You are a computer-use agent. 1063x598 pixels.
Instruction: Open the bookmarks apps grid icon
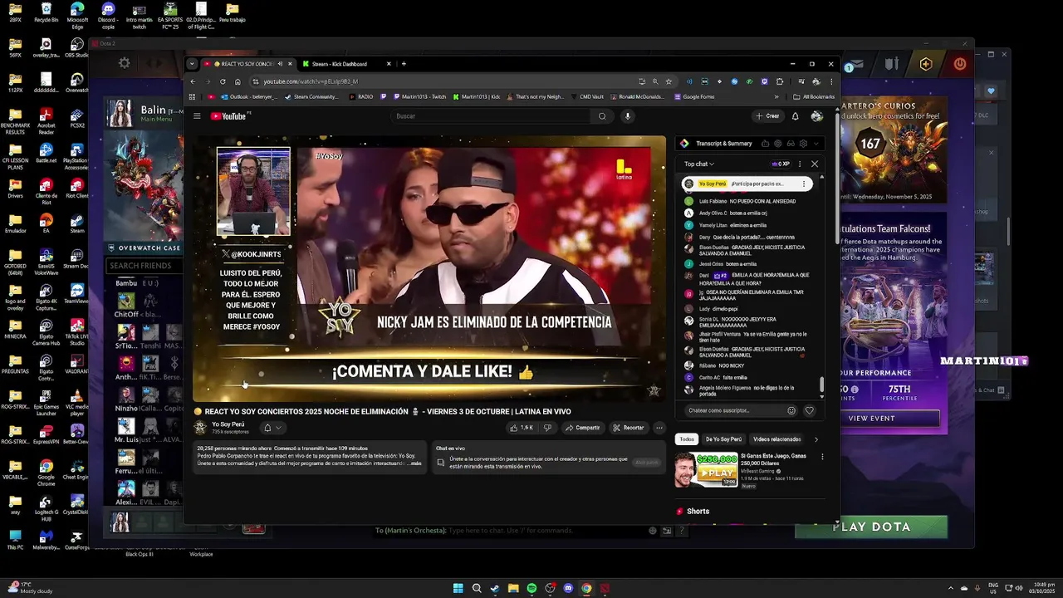point(193,96)
